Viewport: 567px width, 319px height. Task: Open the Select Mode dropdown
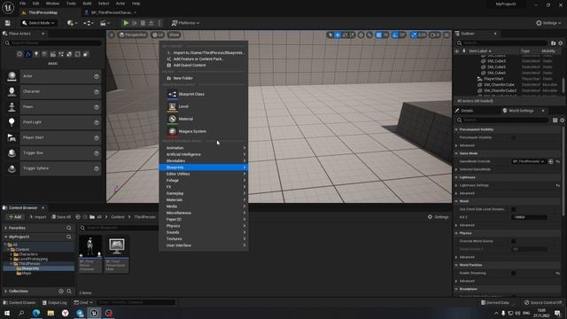[x=38, y=23]
